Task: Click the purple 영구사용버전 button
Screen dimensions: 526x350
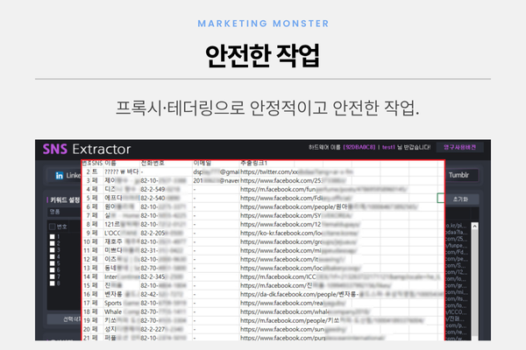Action: click(x=460, y=147)
